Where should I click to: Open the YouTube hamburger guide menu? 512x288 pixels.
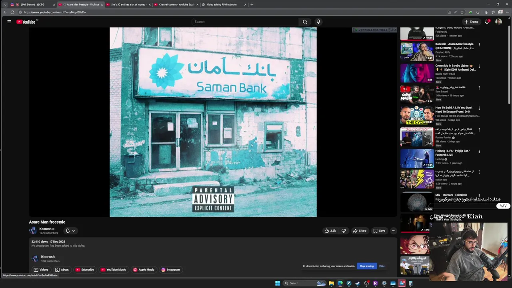[x=9, y=22]
